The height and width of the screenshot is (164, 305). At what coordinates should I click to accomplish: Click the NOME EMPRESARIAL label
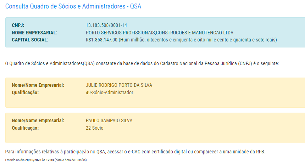pos(34,33)
